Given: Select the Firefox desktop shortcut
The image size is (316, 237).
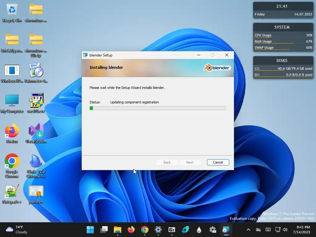Looking at the screenshot, I should [12, 134].
